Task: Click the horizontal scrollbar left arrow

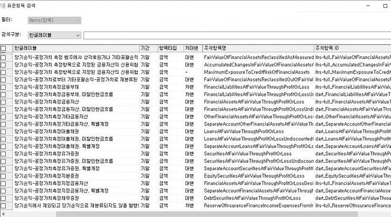Action: click(x=3, y=214)
